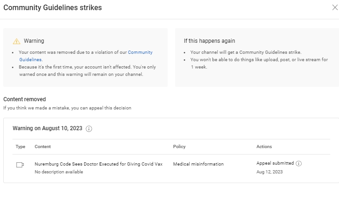Screen dimensions: 339x201
Task: Click info icon next to Appeal submitted
Action: [x=298, y=163]
